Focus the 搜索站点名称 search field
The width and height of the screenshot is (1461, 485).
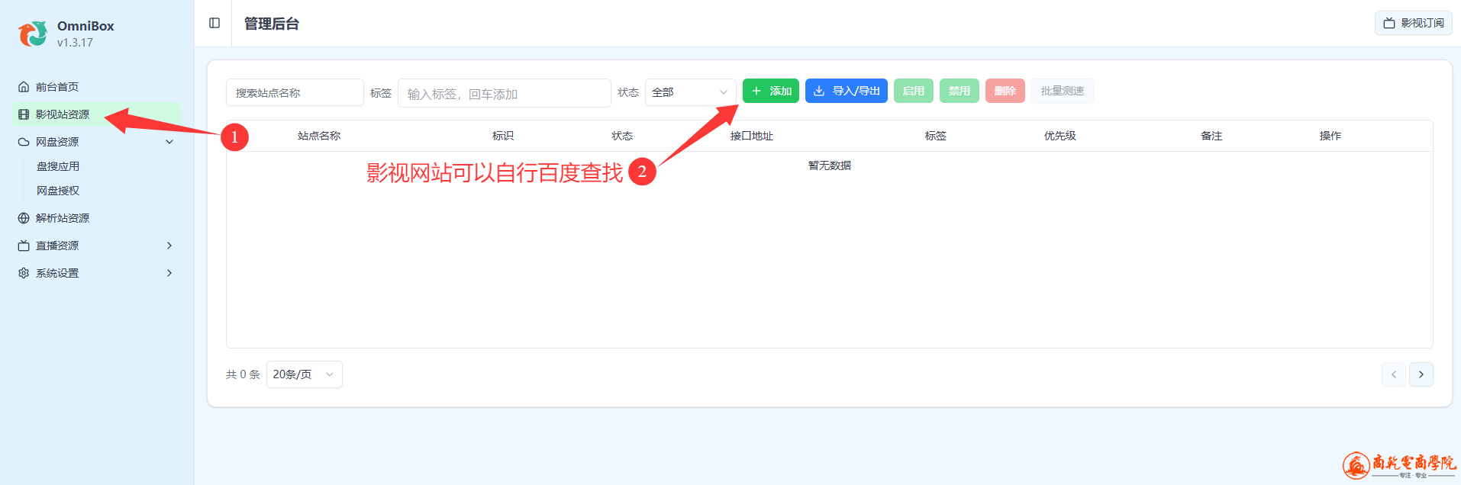click(295, 92)
